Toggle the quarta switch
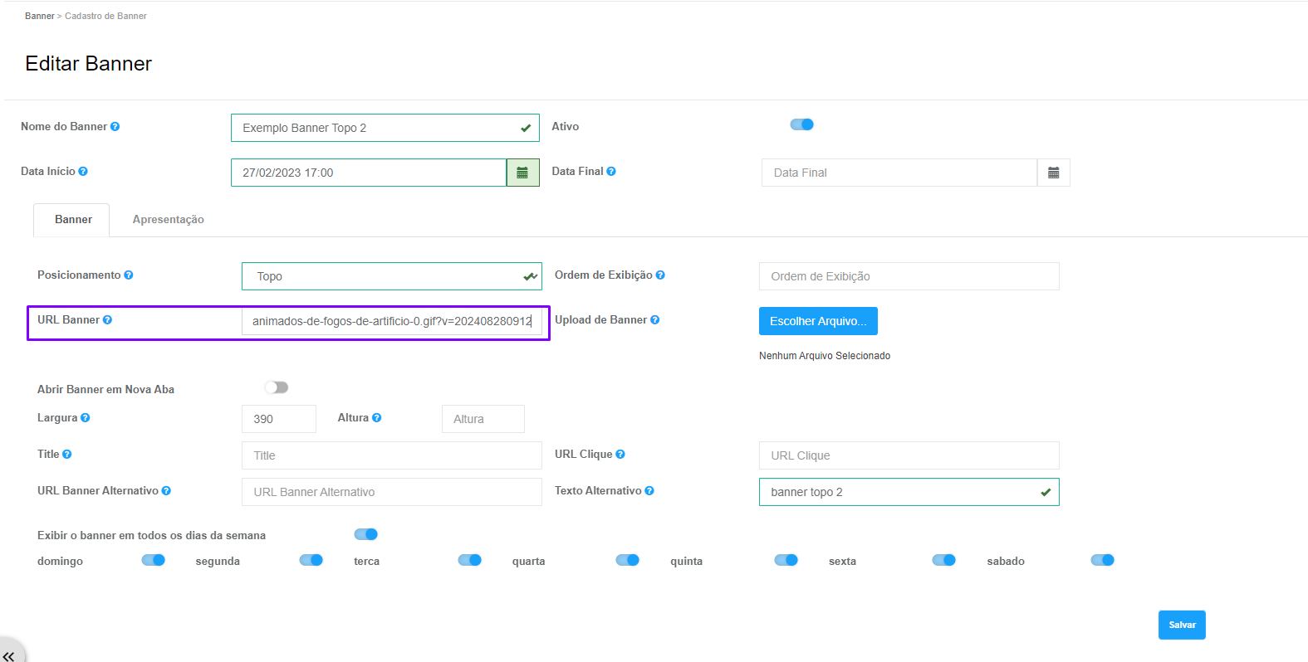Screen dimensions: 1308x662 (628, 560)
